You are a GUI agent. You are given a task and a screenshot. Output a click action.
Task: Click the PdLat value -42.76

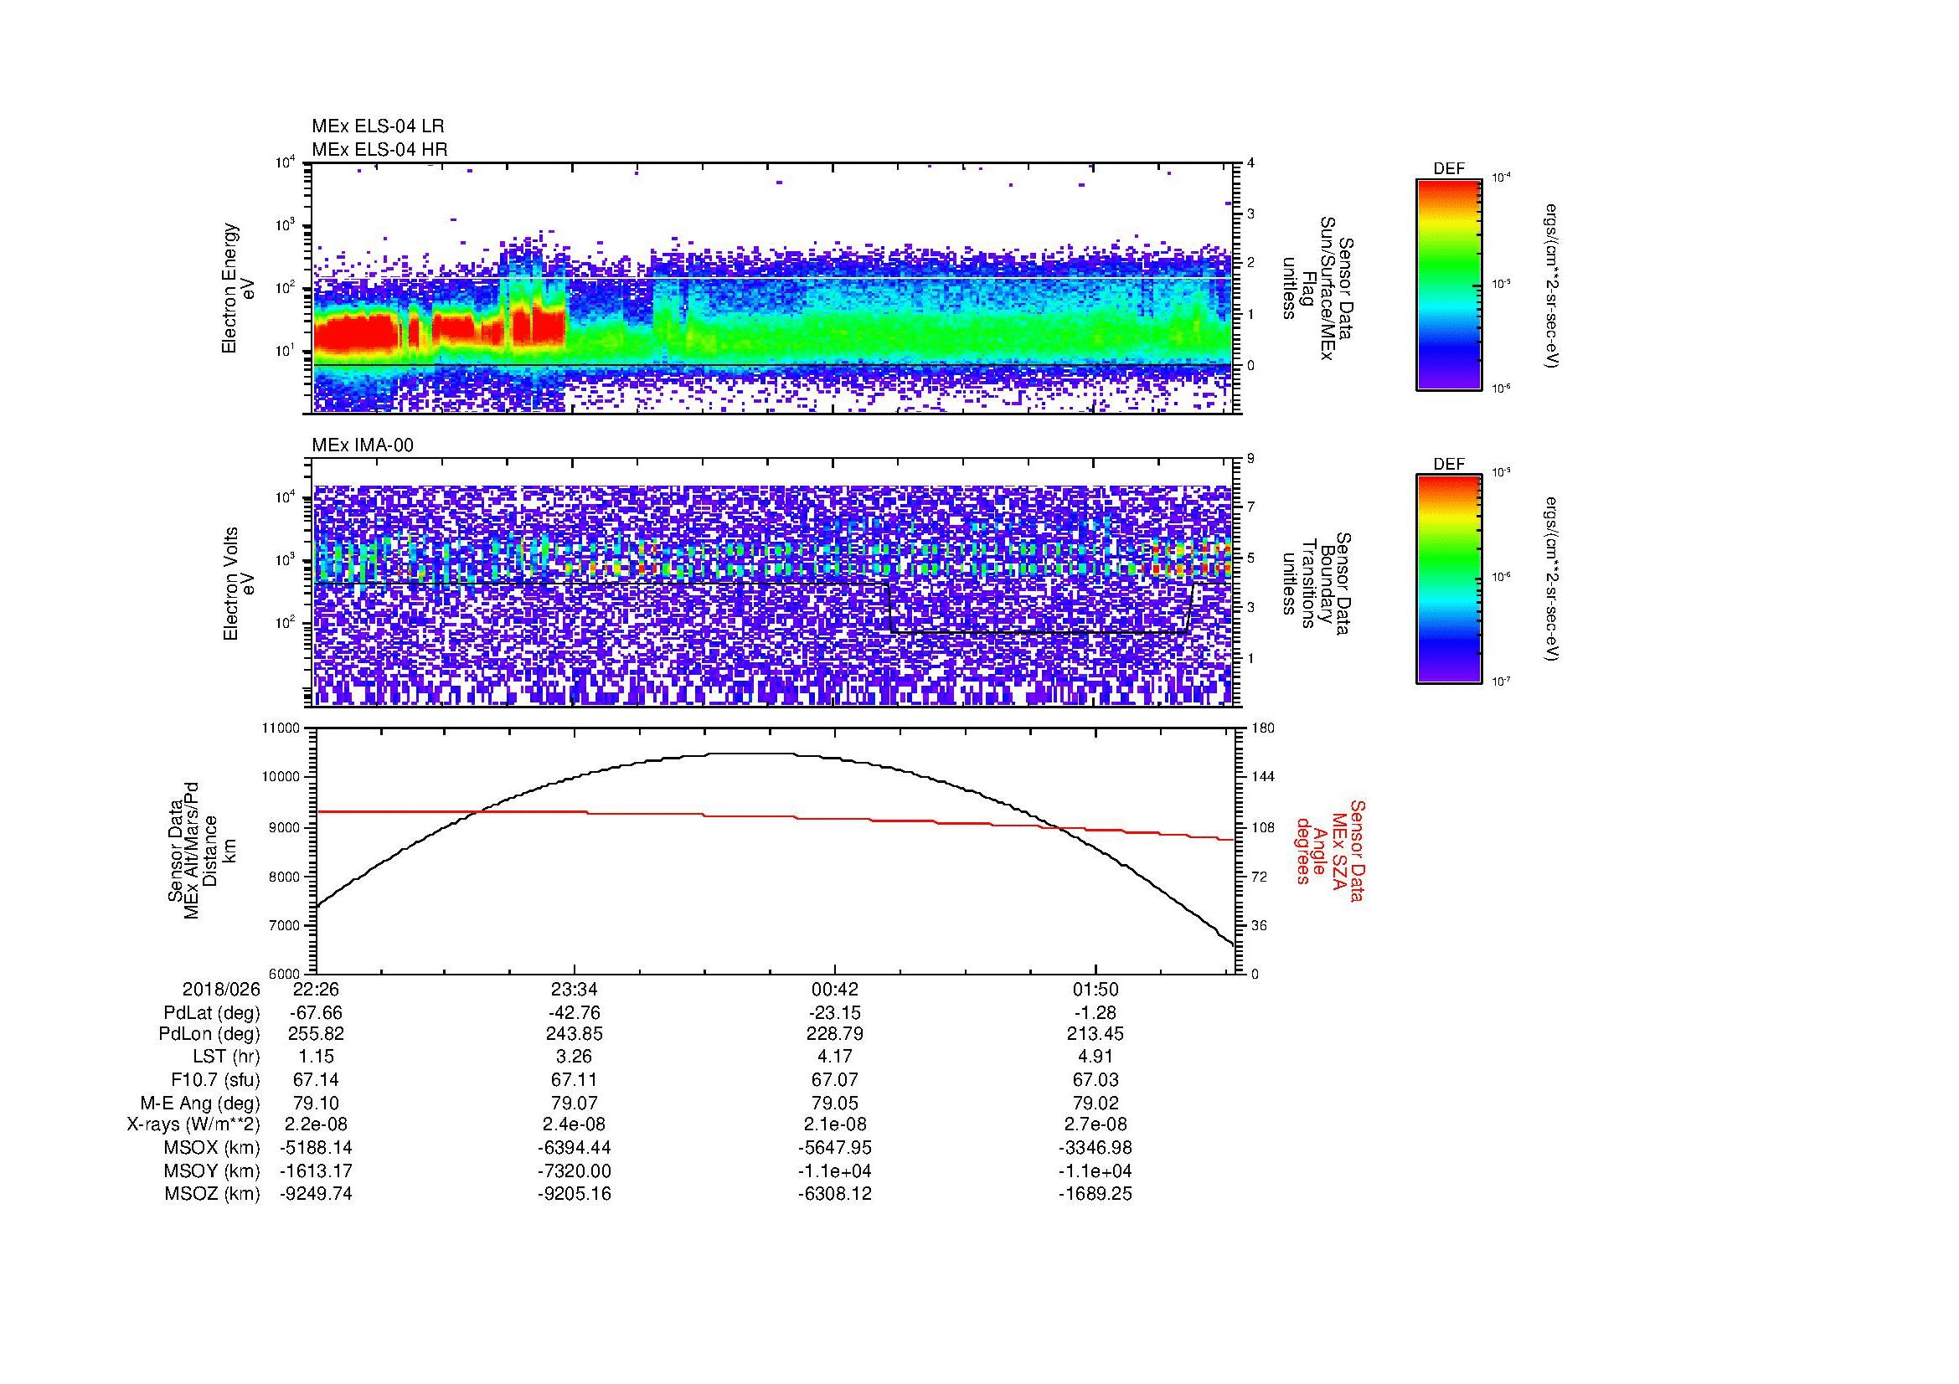click(x=575, y=1013)
